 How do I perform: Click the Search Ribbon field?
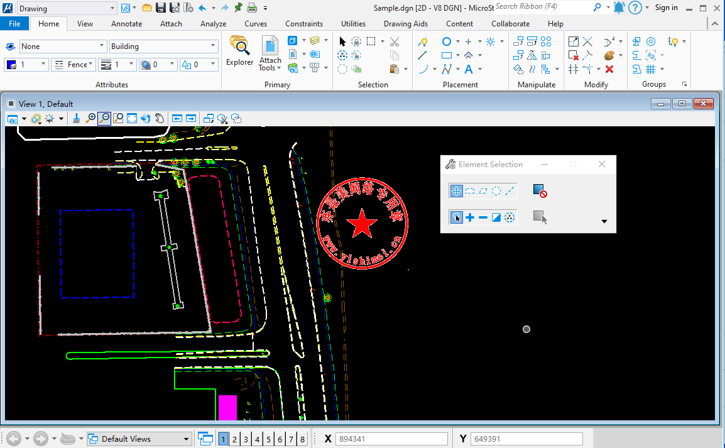tap(543, 7)
